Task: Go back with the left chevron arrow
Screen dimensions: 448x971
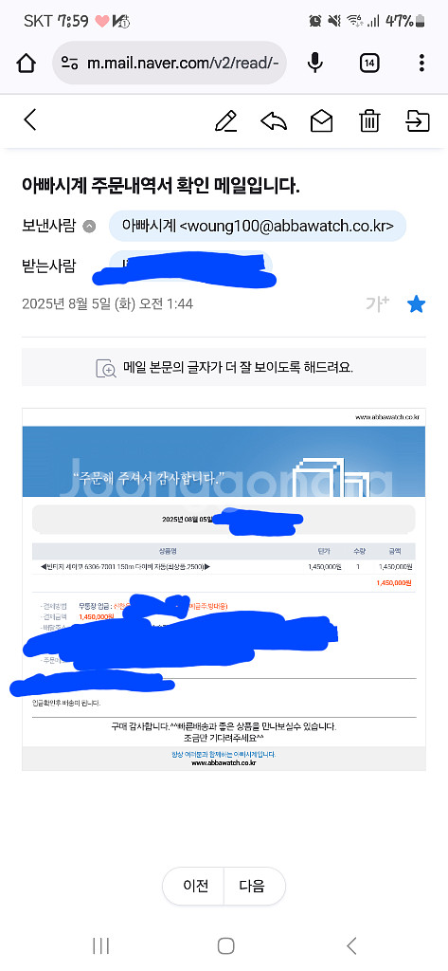Action: (x=29, y=120)
